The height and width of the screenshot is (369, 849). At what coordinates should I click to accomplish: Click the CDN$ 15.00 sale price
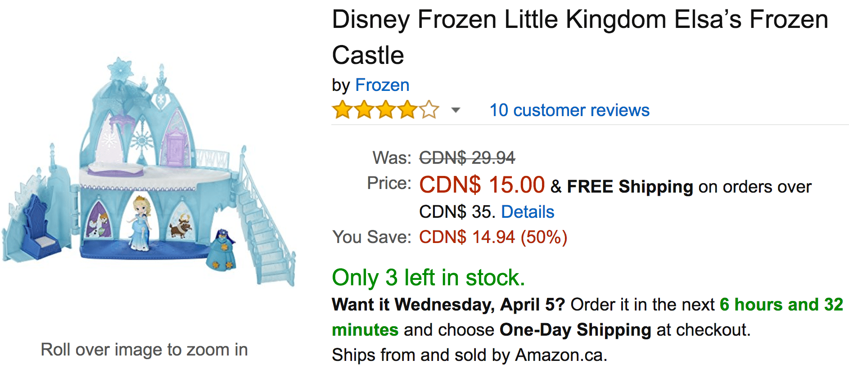coord(482,185)
